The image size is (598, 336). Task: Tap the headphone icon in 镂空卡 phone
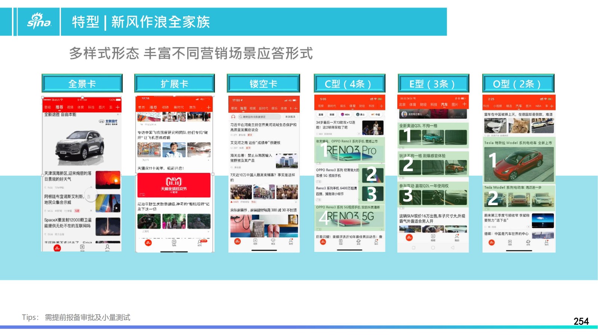click(233, 117)
